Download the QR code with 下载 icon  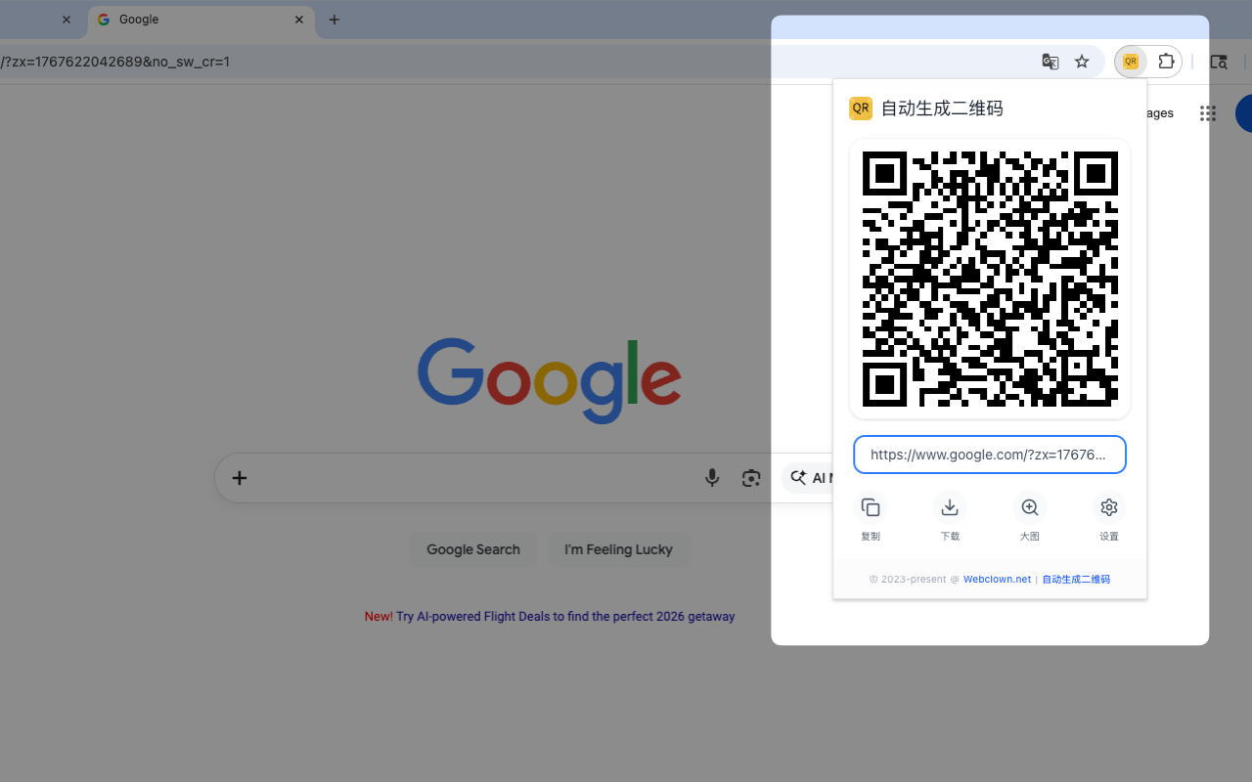pos(950,507)
